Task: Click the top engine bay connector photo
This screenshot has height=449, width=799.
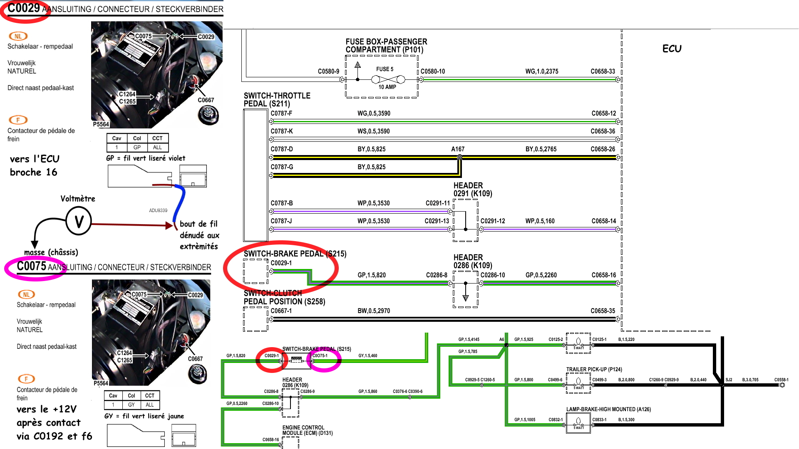Action: 156,75
